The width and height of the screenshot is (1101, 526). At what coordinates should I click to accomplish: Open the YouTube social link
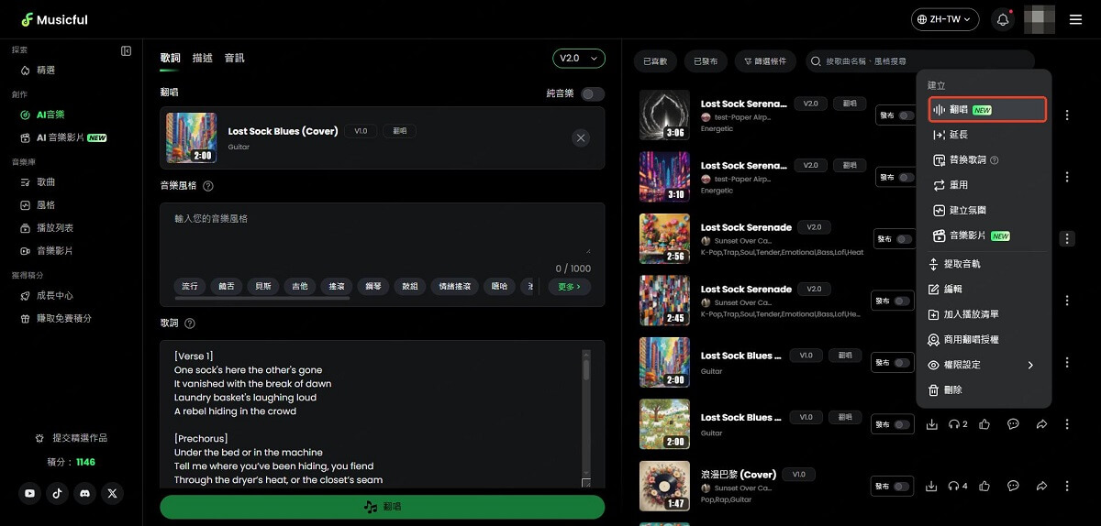click(x=30, y=493)
